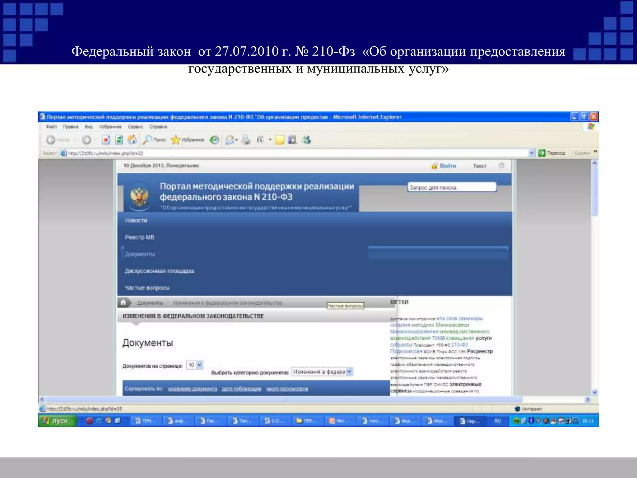Open the address bar URL dropdown
Image resolution: width=637 pixels, height=478 pixels.
(532, 153)
